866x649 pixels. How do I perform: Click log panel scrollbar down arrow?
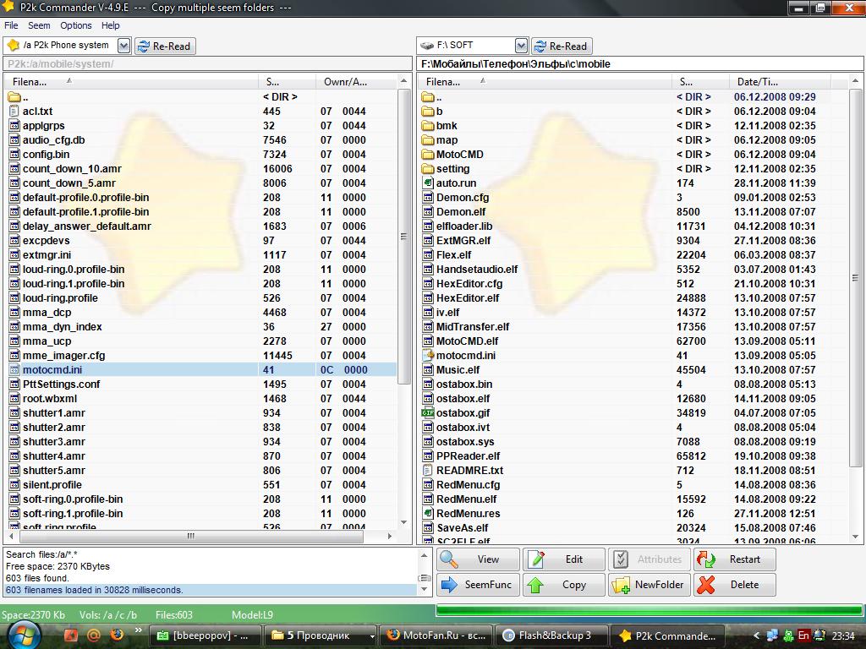[425, 589]
